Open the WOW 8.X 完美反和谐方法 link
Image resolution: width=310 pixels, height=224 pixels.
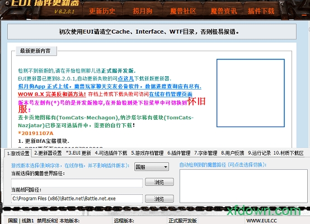pyautogui.click(x=52, y=94)
